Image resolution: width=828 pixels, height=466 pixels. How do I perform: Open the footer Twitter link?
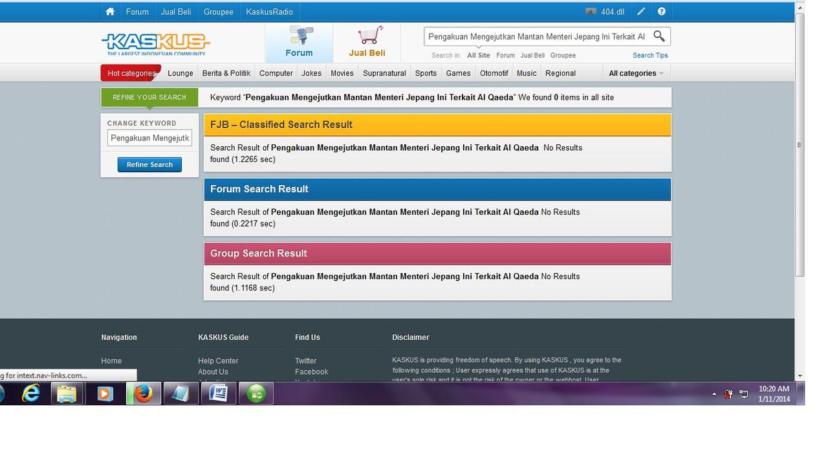pyautogui.click(x=306, y=361)
